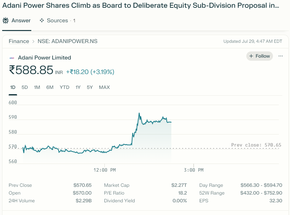Select the 5D chart range
The image size is (290, 215).
(x=25, y=87)
